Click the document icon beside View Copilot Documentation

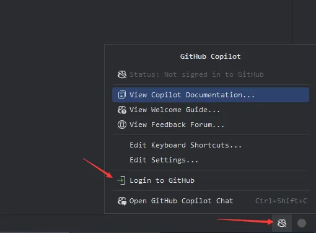coord(121,95)
